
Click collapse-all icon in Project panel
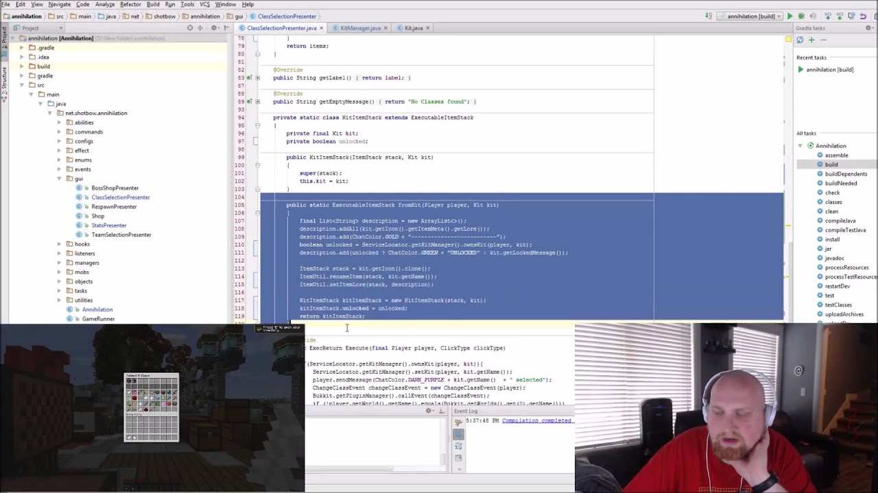pyautogui.click(x=200, y=28)
